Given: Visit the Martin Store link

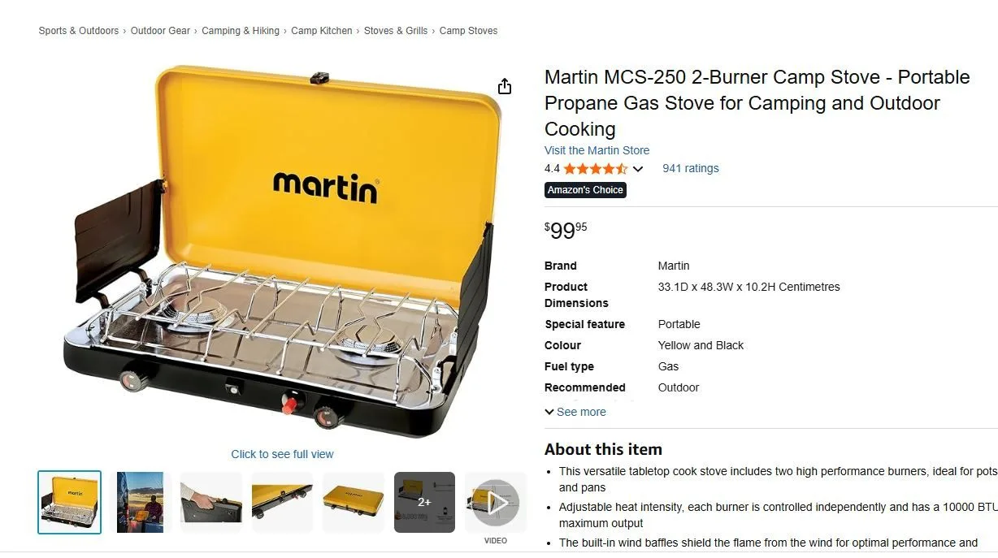Looking at the screenshot, I should [x=597, y=150].
